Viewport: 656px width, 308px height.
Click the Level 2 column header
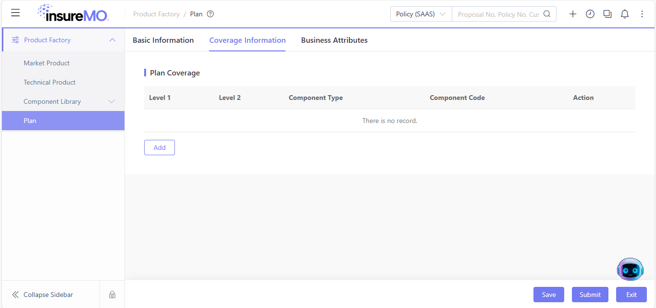[230, 98]
